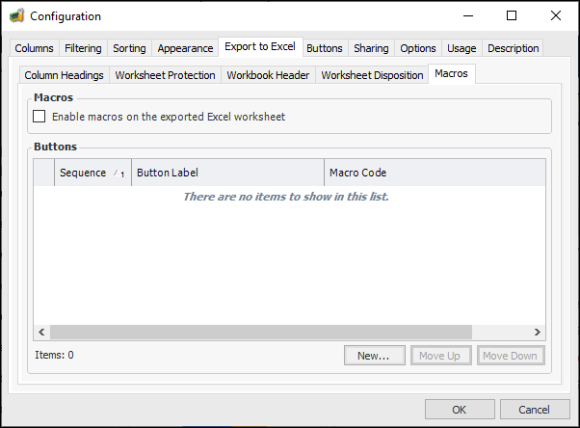Open Worksheet Protection sub-tab
Screen dimensions: 580x428
[x=165, y=75]
